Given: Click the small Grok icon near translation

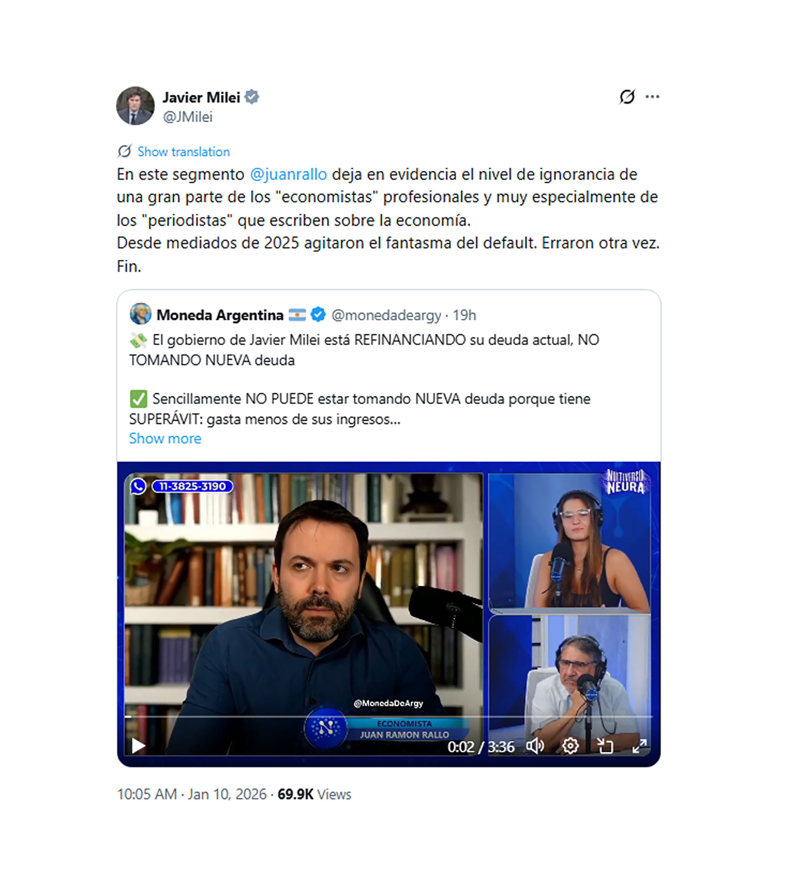Looking at the screenshot, I should point(125,151).
